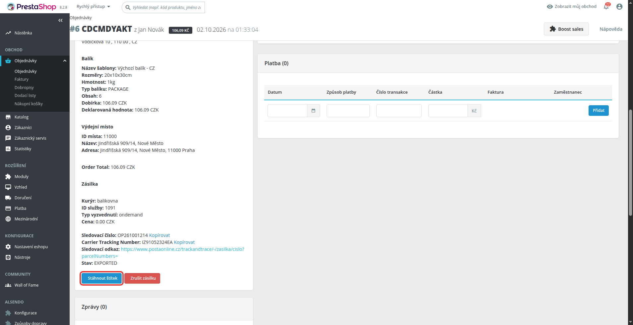Image resolution: width=633 pixels, height=325 pixels.
Task: Collapse the Objednávky menu chevron
Action: click(x=65, y=61)
